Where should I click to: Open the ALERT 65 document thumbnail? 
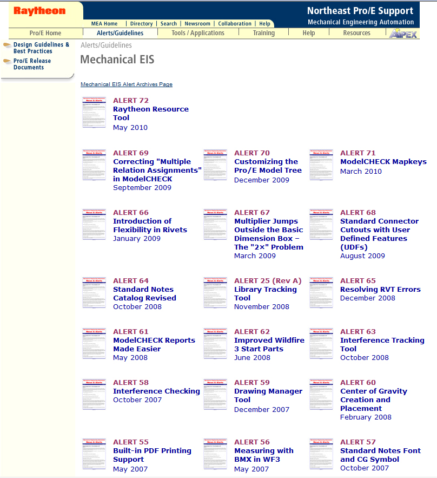pyautogui.click(x=321, y=293)
